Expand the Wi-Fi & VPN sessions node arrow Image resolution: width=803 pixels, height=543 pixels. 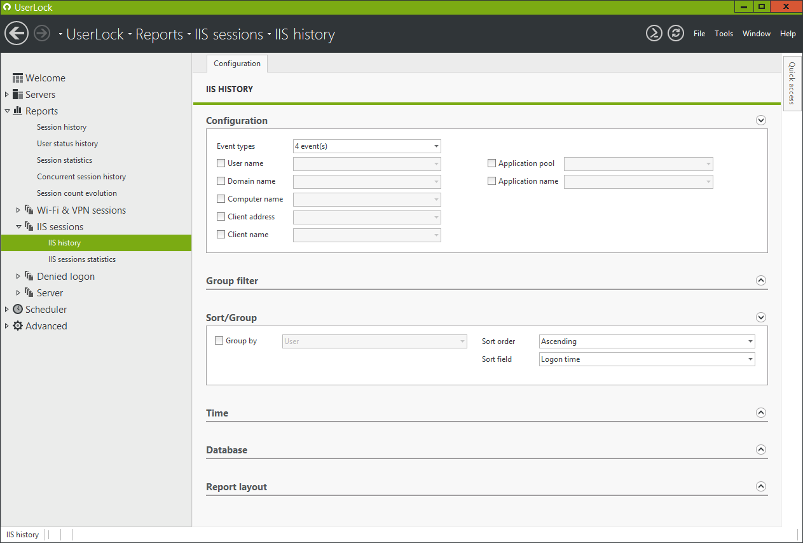(18, 210)
